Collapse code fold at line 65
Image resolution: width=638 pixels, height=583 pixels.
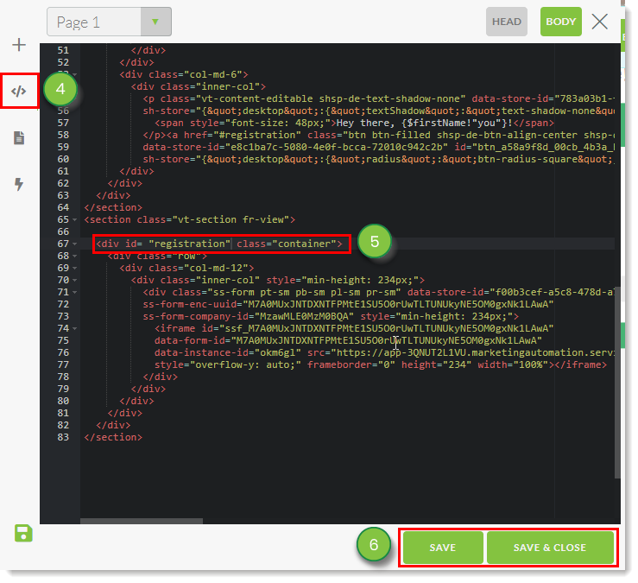click(x=75, y=220)
